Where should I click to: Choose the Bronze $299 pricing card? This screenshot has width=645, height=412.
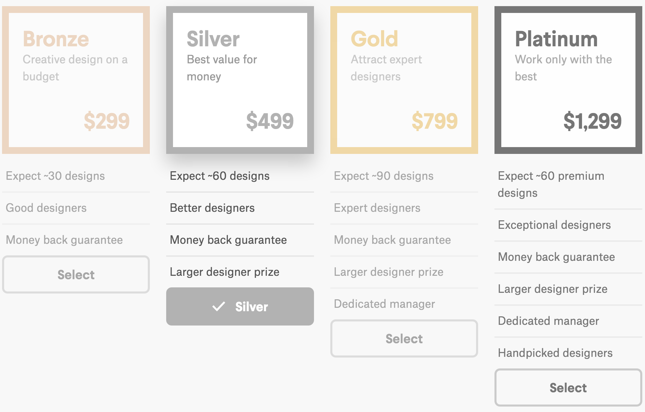tap(76, 80)
